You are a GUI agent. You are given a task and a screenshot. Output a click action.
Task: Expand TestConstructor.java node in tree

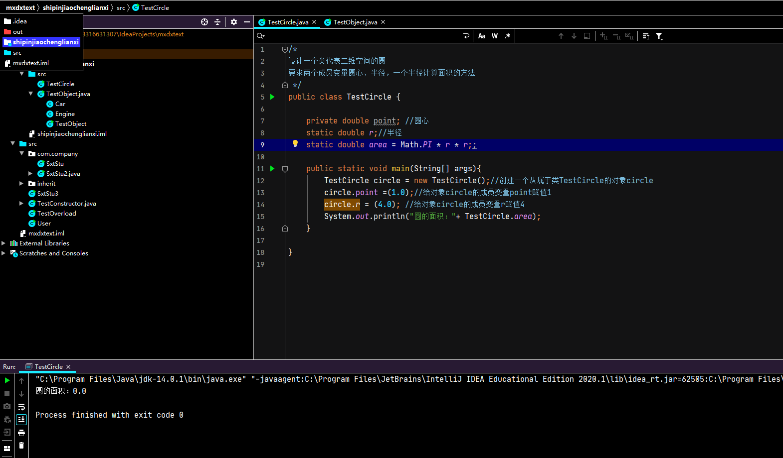point(22,203)
